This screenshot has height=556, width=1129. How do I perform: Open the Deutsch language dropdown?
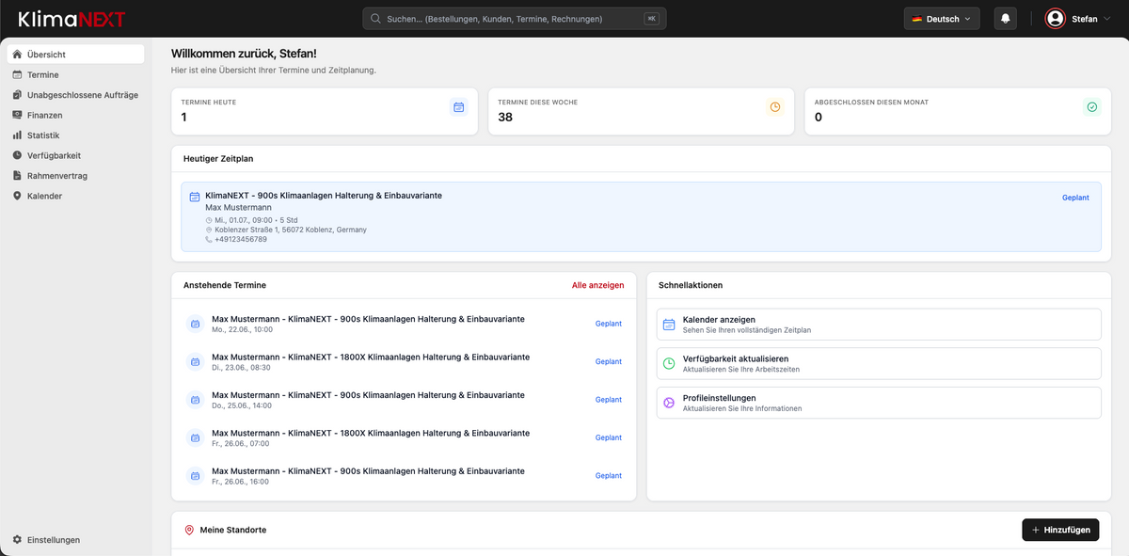tap(942, 19)
